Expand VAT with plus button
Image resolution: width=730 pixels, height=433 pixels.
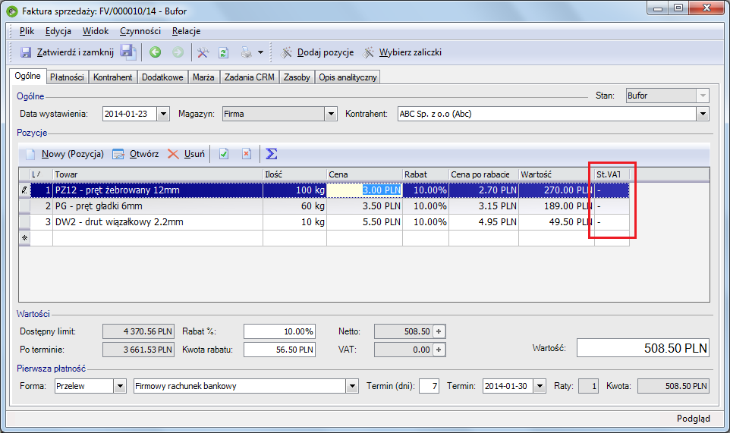[439, 350]
